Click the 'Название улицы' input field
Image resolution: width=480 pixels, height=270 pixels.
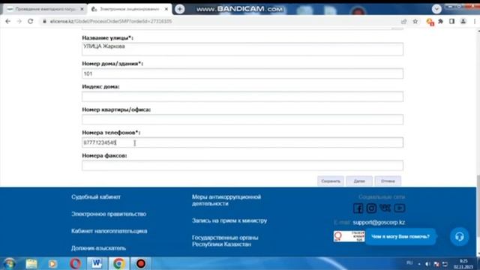[242, 49]
